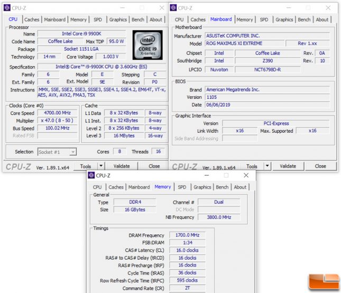Click CAS# Latency value 16.0 clocks
The width and height of the screenshot is (341, 293).
[187, 250]
